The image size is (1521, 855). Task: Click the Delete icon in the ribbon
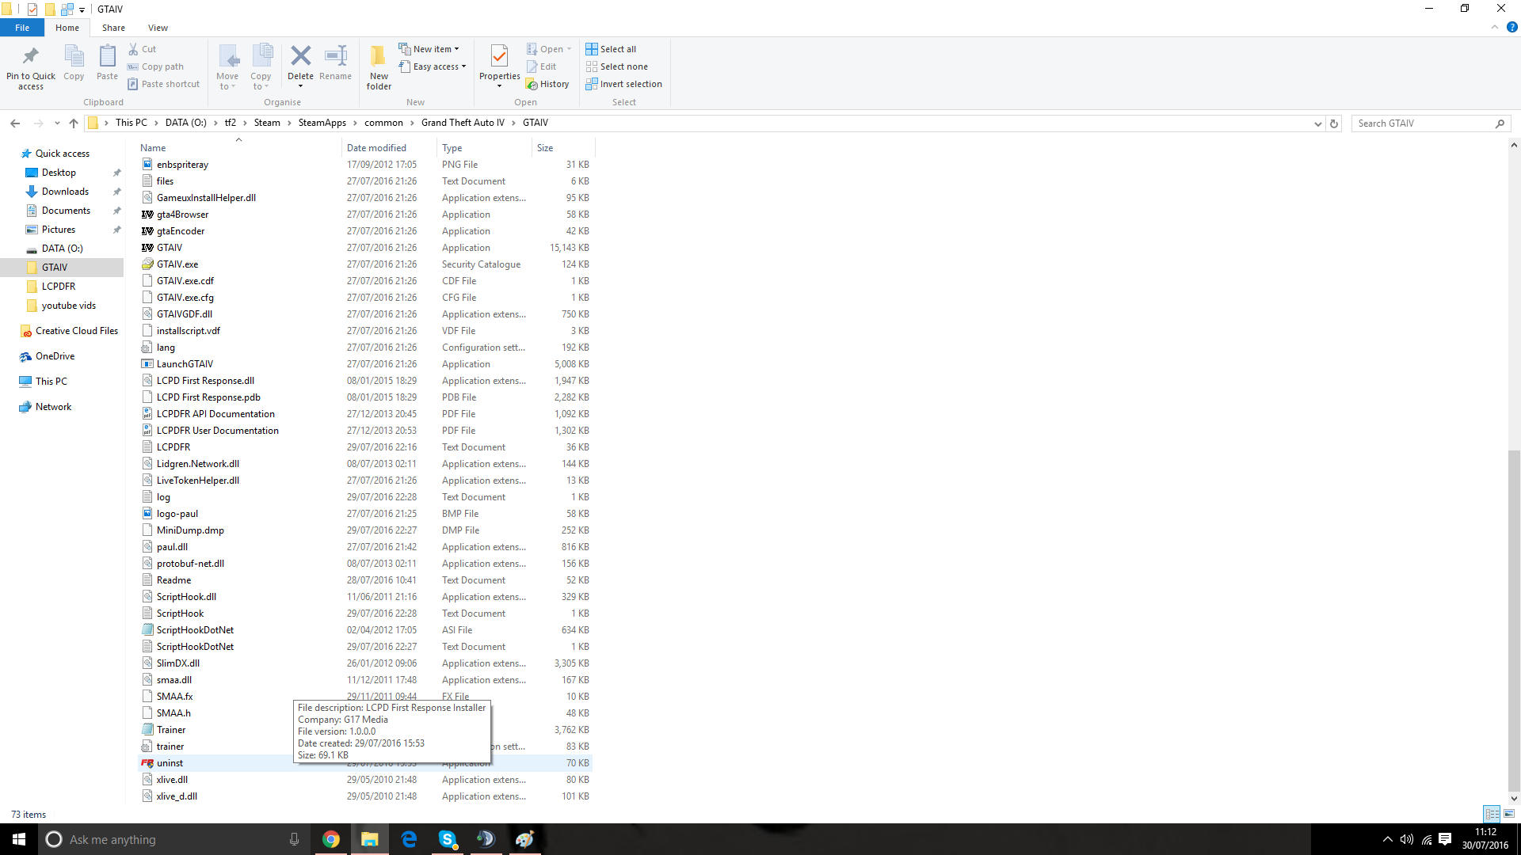[300, 56]
